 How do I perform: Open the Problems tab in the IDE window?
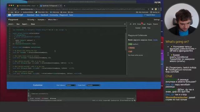(x=45, y=98)
